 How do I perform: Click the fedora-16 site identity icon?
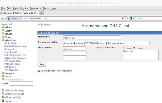[x=9, y=18]
